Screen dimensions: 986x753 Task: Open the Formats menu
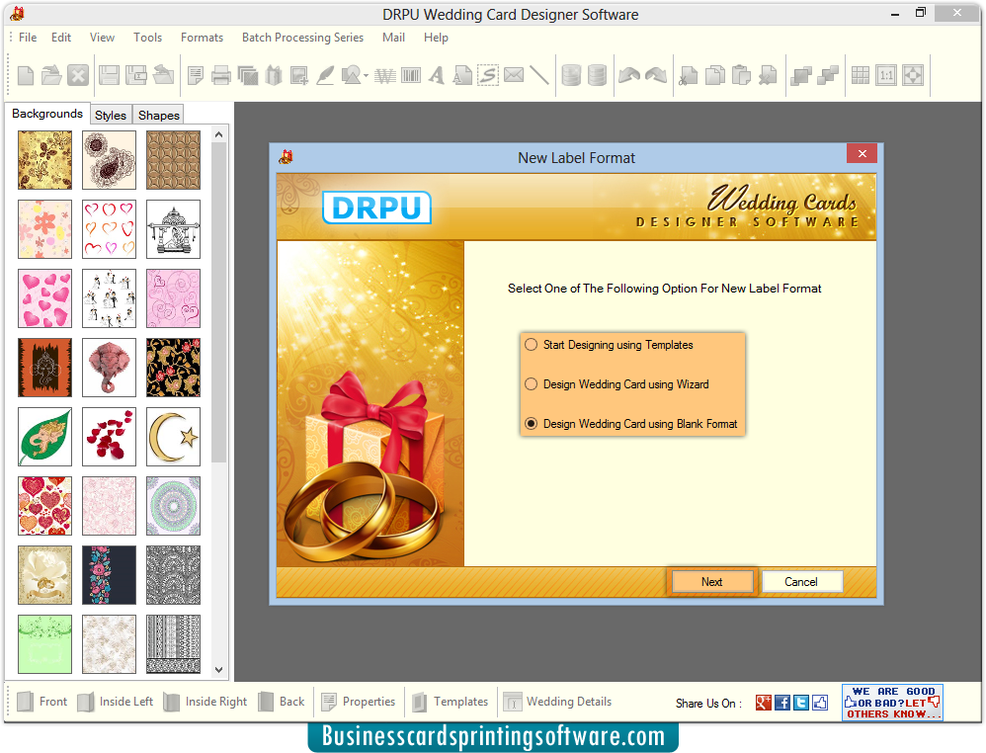(x=202, y=38)
